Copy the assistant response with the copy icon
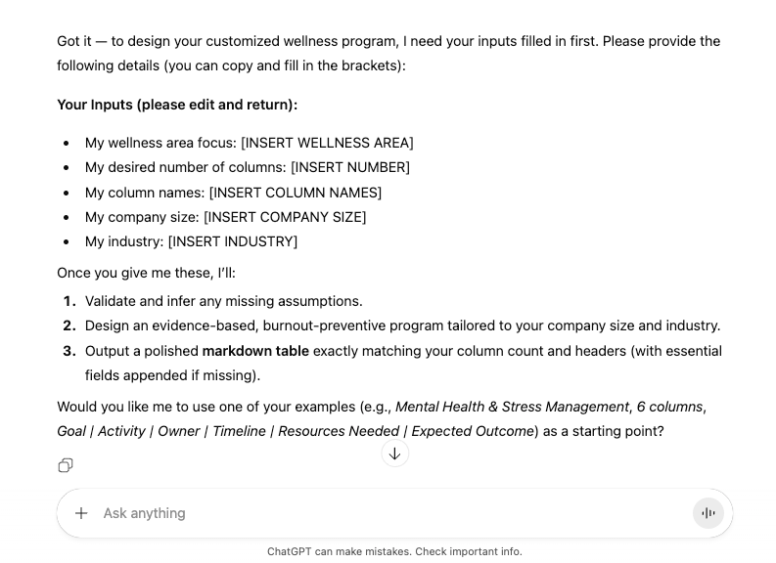Image resolution: width=776 pixels, height=563 pixels. click(66, 465)
